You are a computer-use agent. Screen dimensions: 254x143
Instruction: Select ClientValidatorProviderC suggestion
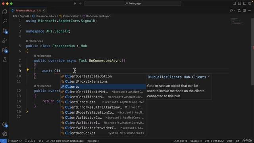coord(103,128)
